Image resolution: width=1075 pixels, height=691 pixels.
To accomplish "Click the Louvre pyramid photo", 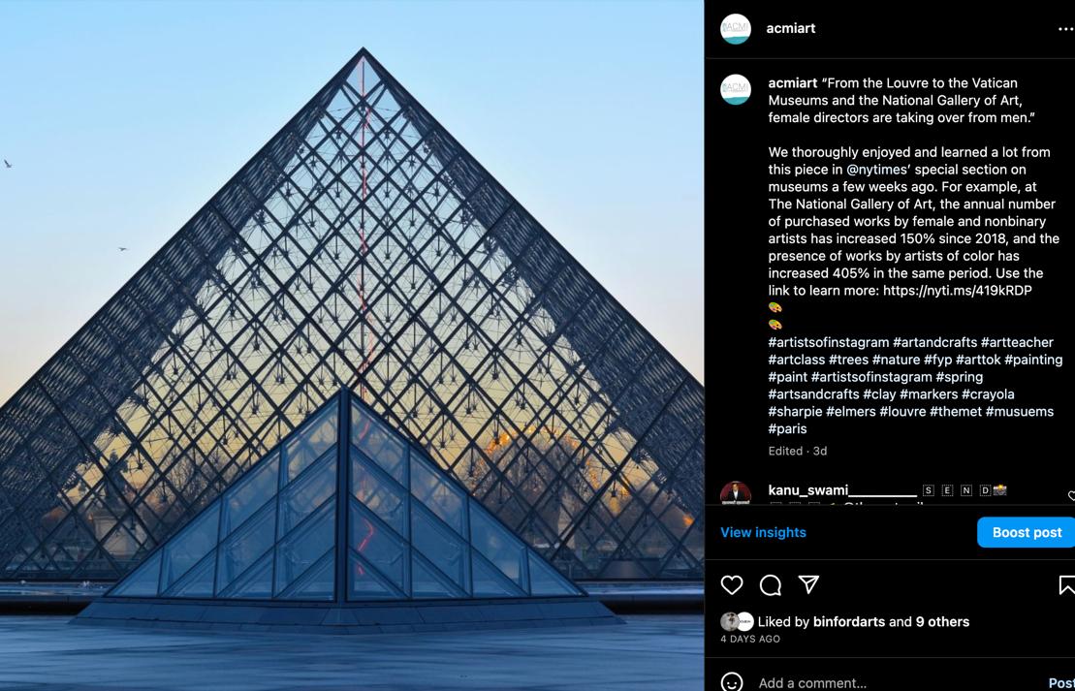I will (x=352, y=345).
